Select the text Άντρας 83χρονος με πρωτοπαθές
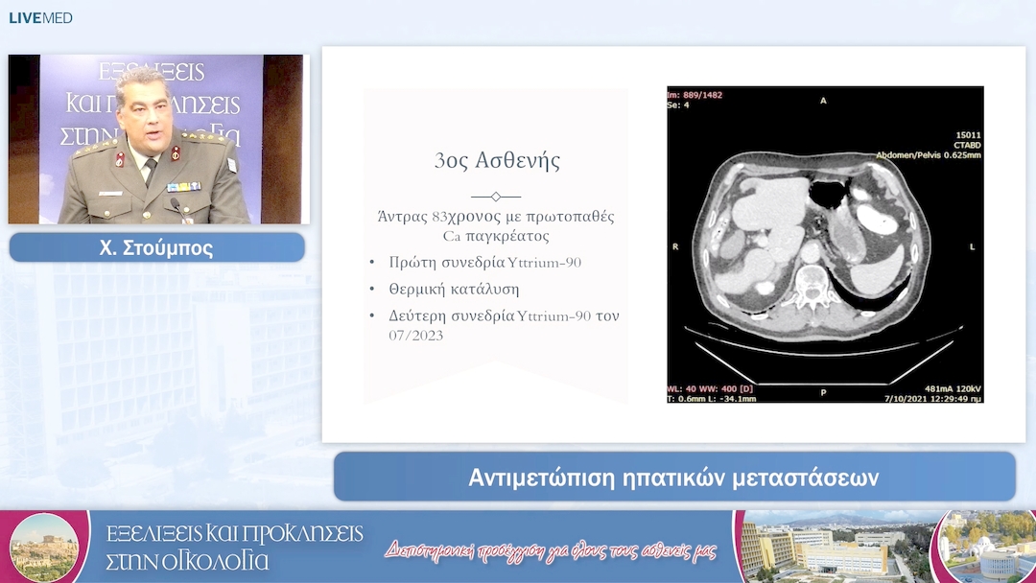 pyautogui.click(x=496, y=217)
